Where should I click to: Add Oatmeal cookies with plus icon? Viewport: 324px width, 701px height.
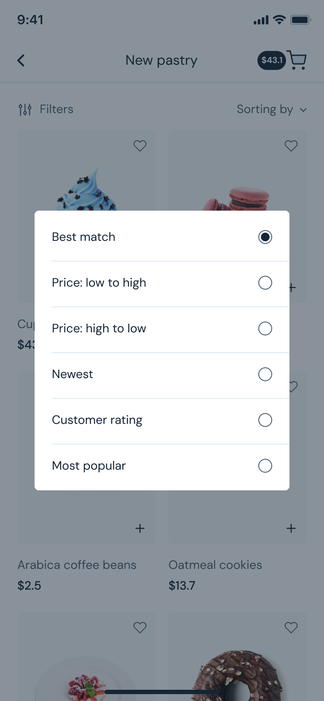pos(291,528)
